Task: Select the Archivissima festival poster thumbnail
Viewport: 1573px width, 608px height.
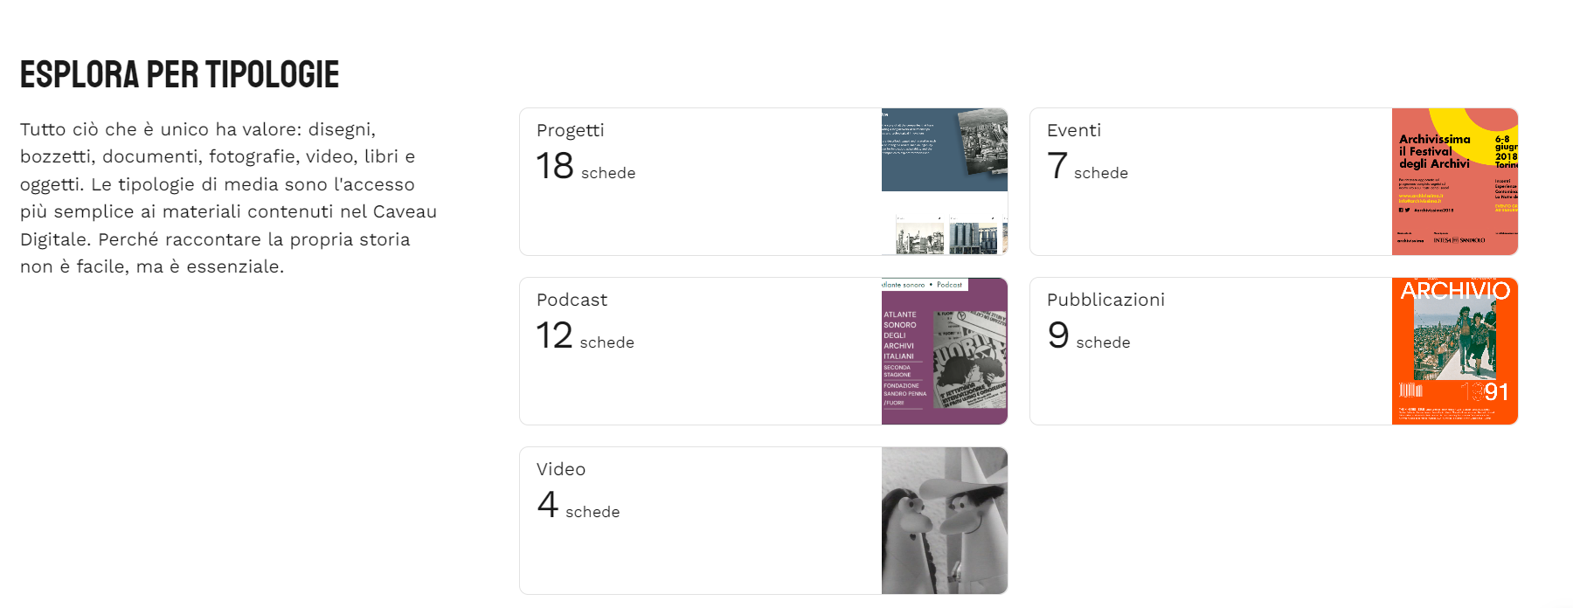Action: [1454, 182]
